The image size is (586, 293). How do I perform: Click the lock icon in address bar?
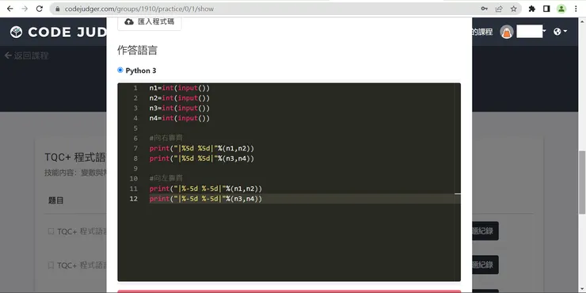pyautogui.click(x=57, y=9)
